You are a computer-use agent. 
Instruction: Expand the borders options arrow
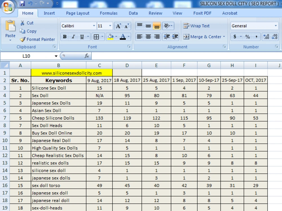[102, 37]
